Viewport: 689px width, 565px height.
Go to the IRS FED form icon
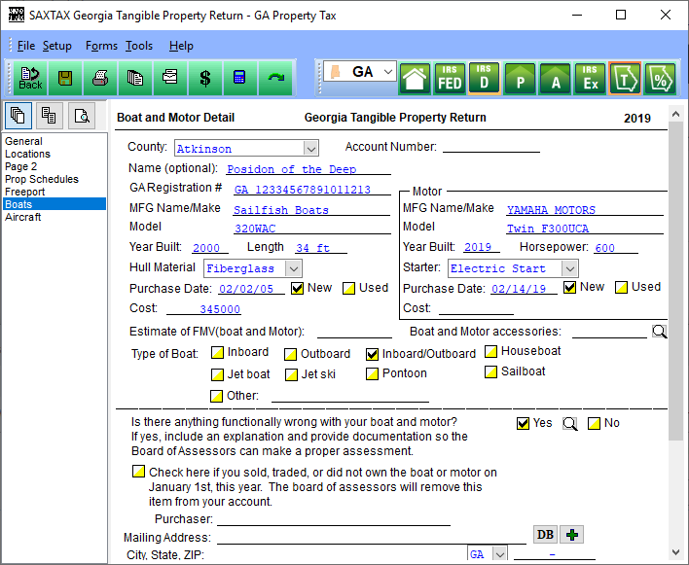[450, 79]
